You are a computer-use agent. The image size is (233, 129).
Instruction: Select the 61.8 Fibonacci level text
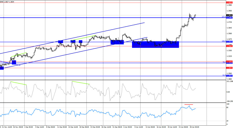click(224, 75)
